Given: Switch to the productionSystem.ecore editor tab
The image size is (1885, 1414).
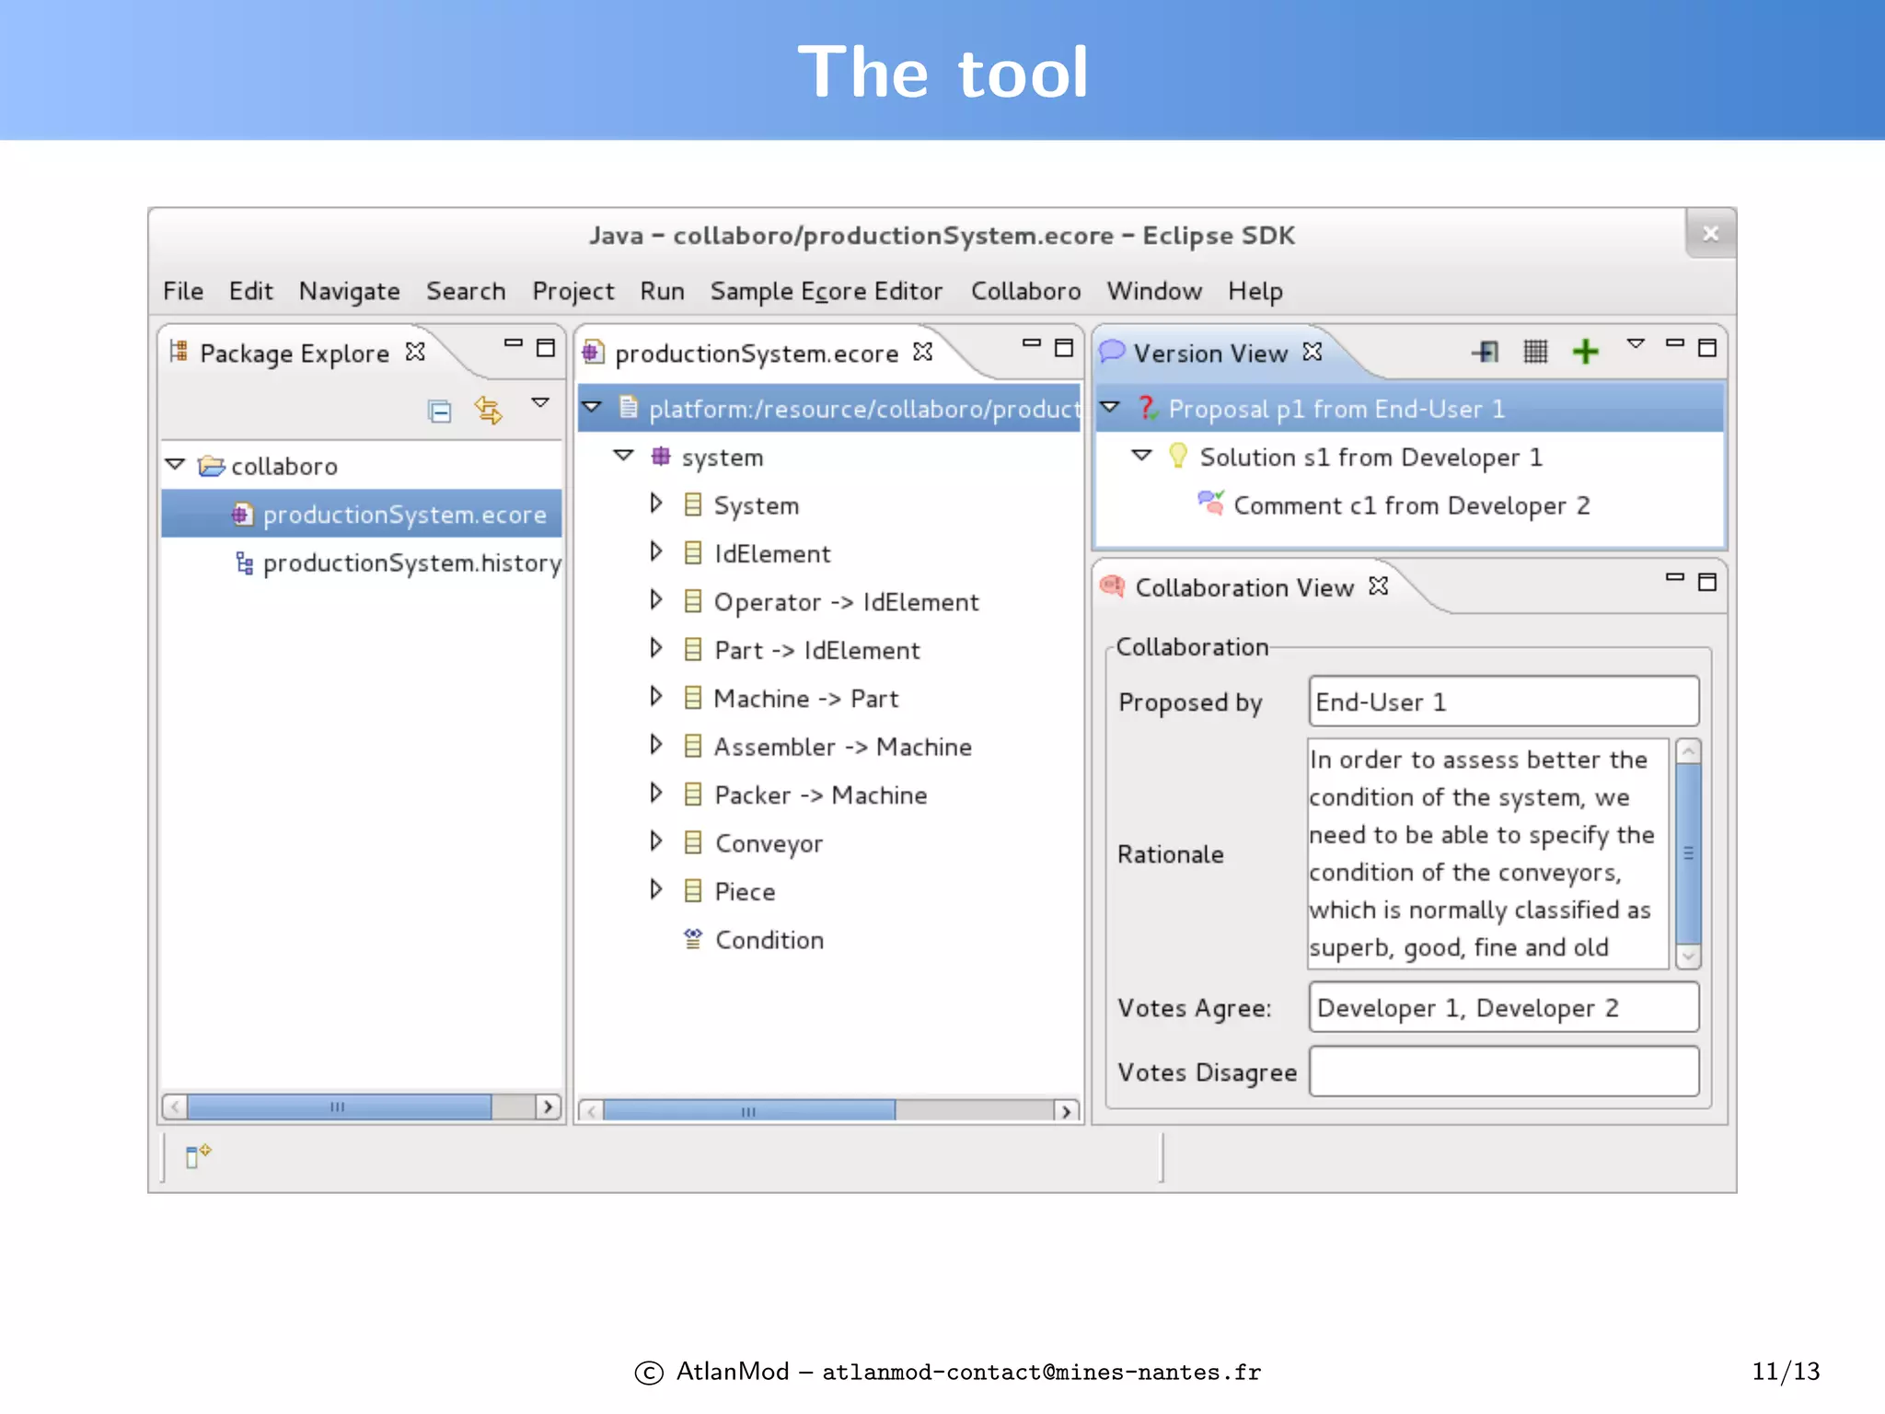Looking at the screenshot, I should point(756,353).
